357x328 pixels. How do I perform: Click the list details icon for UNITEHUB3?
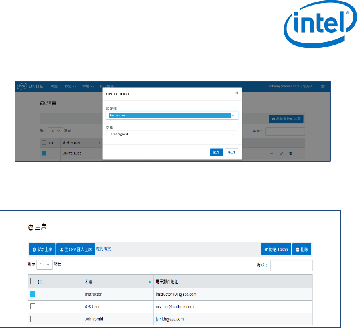click(272, 153)
